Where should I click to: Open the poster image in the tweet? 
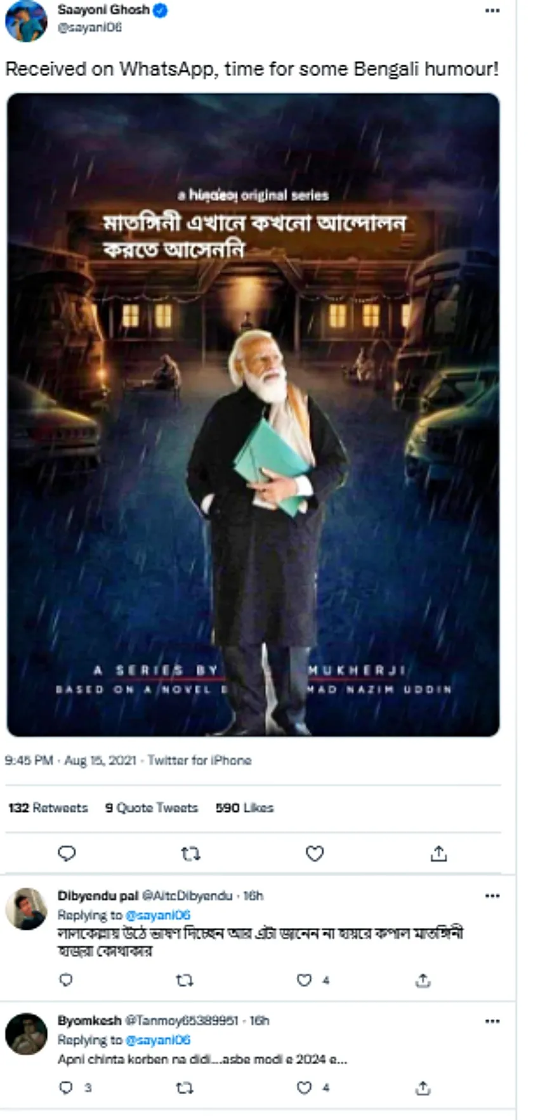pyautogui.click(x=253, y=415)
